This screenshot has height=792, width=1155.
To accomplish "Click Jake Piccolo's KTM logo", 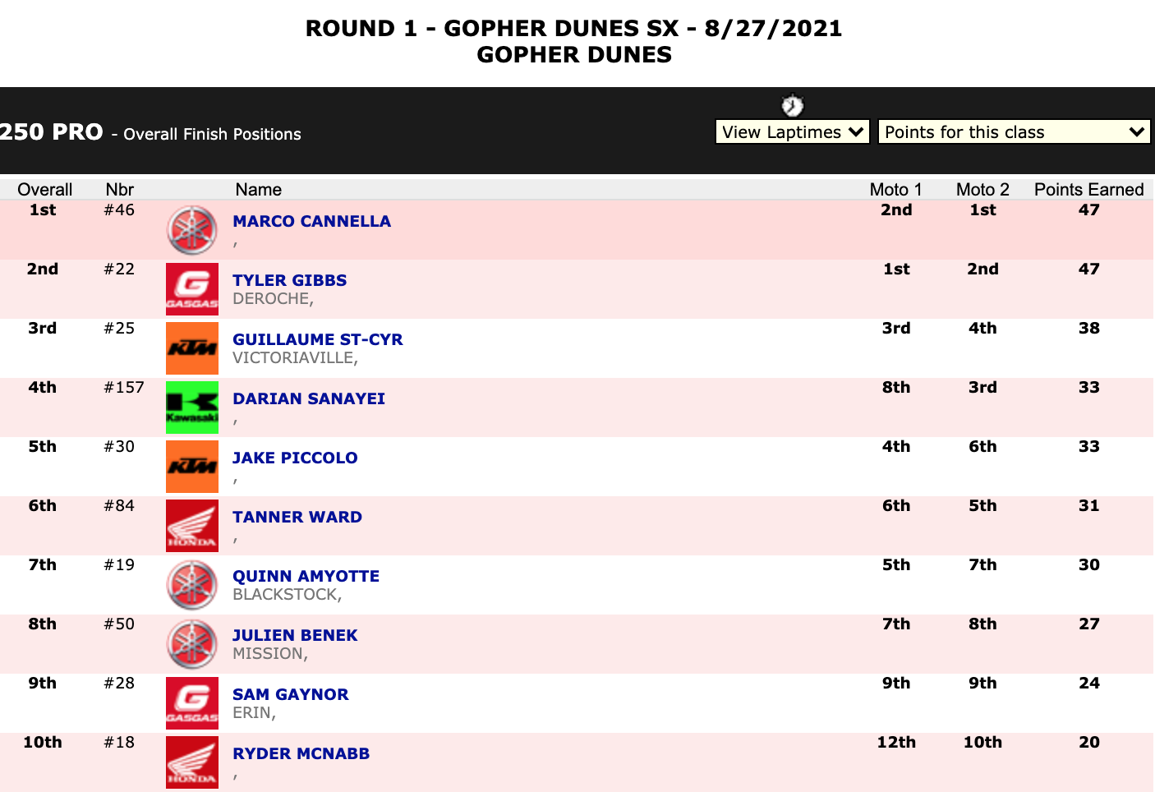I will pos(192,467).
